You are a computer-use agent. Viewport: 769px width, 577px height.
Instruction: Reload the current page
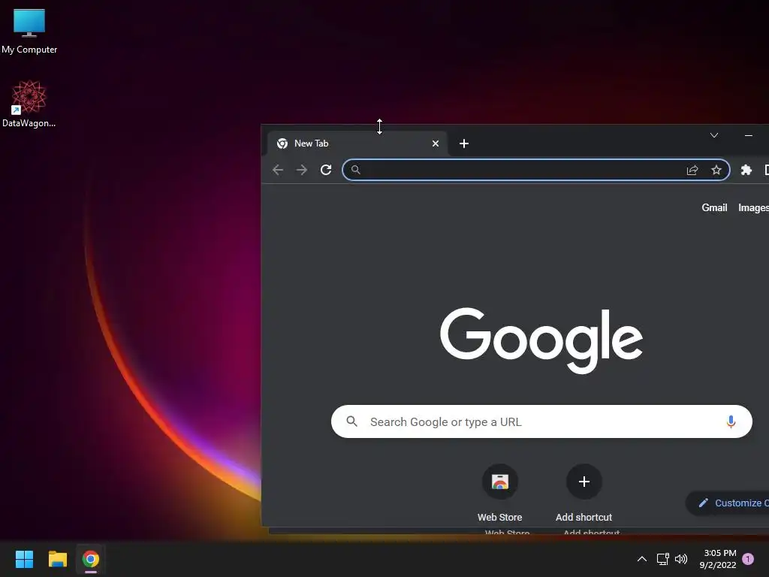pos(326,170)
